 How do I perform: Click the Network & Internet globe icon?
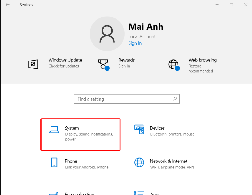(139, 162)
